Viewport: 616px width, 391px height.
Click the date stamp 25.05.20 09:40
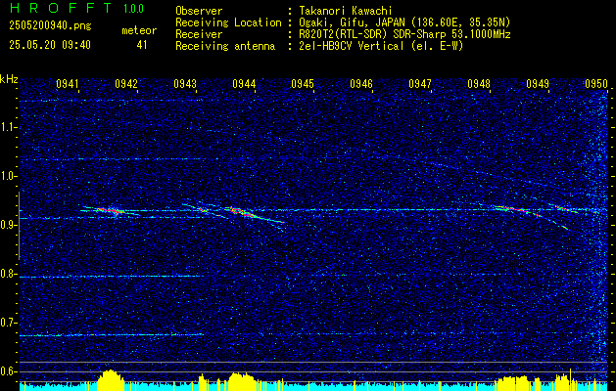[x=50, y=45]
